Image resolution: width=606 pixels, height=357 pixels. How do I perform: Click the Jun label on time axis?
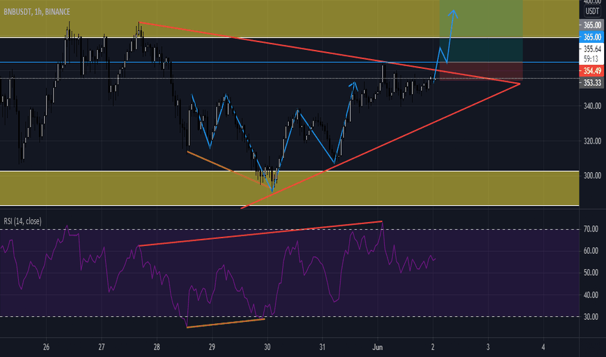point(378,347)
